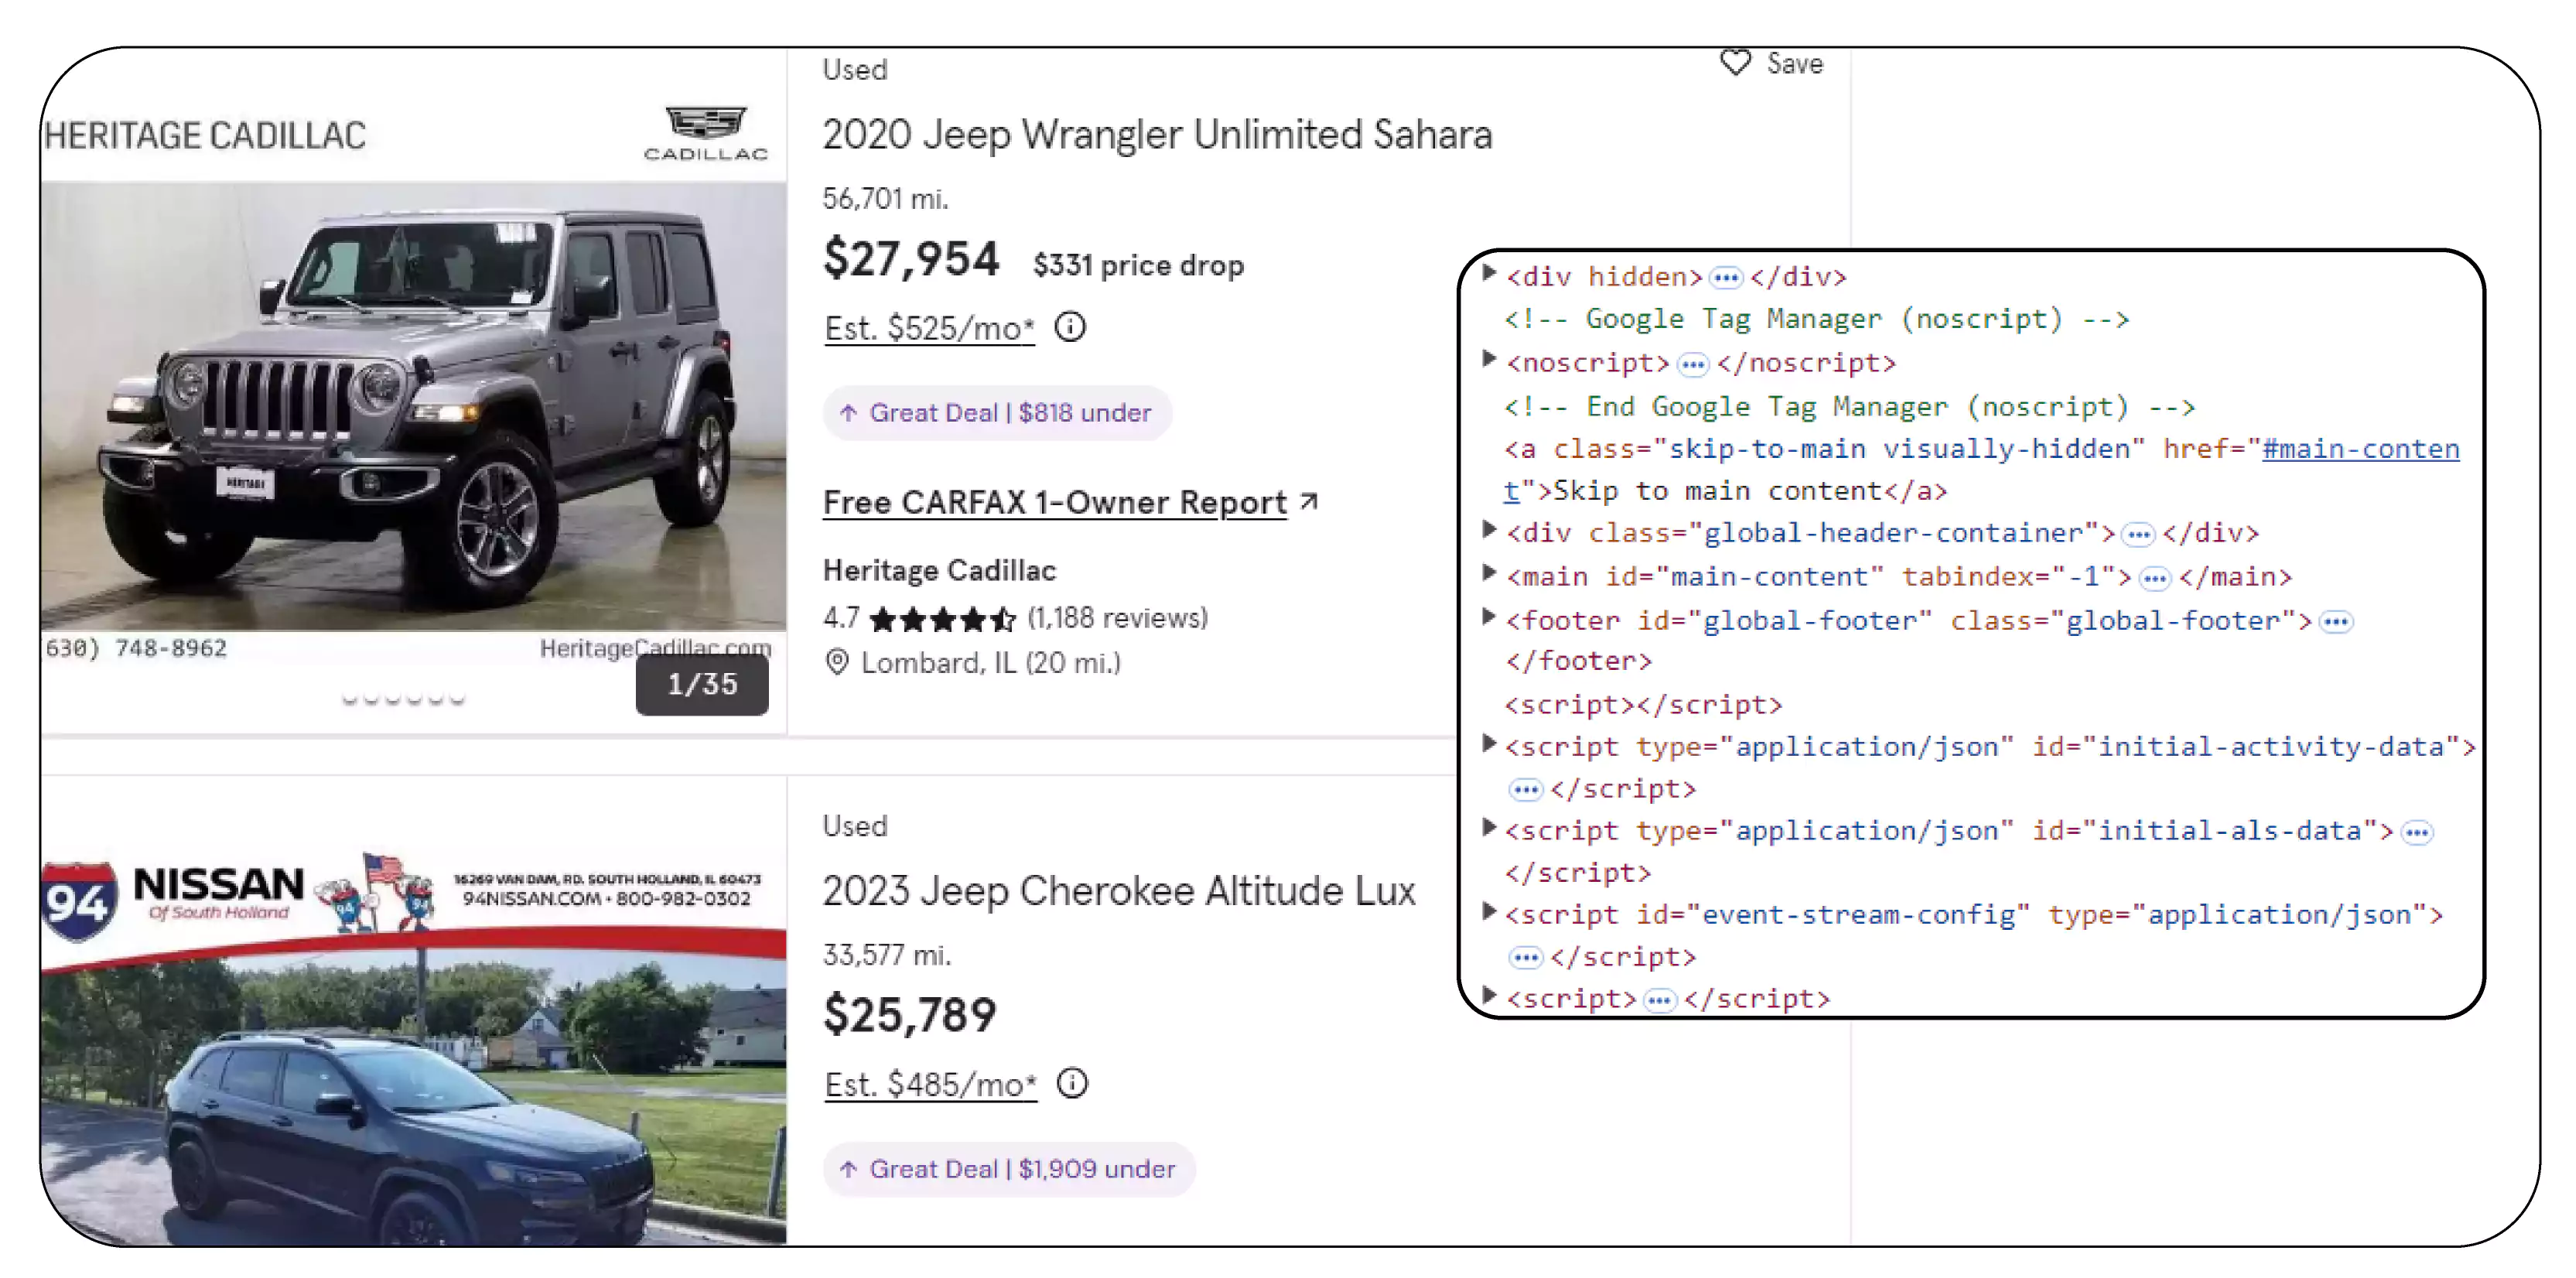Expand the global-header-container div node
Viewport: 2576px width, 1278px height.
pos(1489,530)
